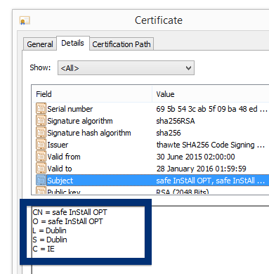The width and height of the screenshot is (269, 274).
Task: Select the Issuer row
Action: (152, 145)
